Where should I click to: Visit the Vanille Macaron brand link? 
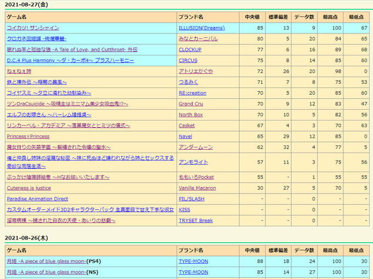coord(197,188)
